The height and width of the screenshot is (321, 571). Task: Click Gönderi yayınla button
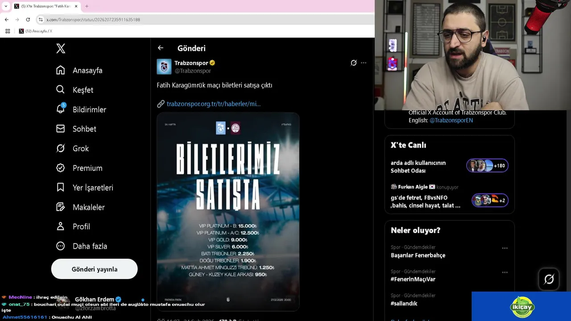point(95,269)
